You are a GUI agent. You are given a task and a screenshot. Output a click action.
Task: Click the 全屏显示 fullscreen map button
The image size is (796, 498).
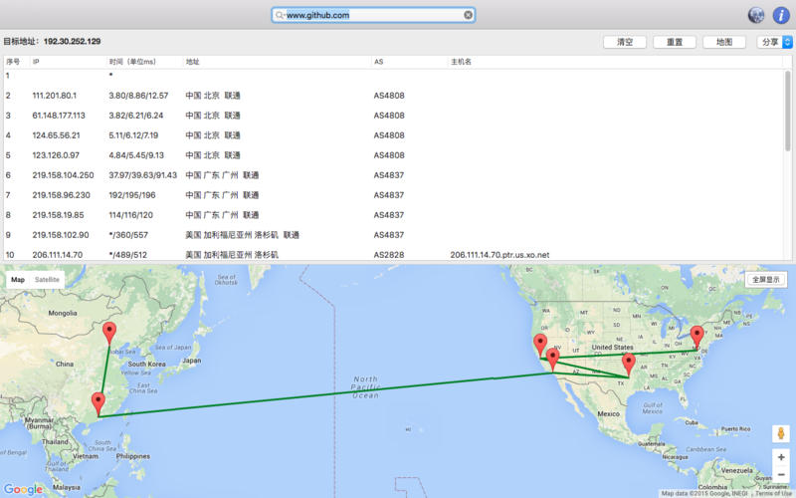click(765, 280)
